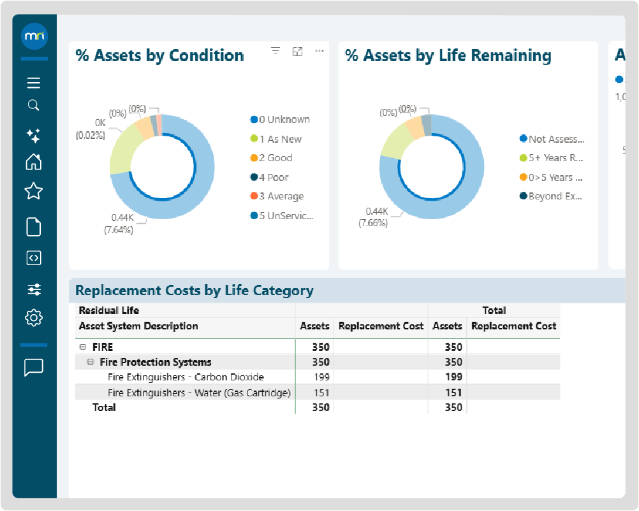
Task: Open favorites star icon
Action: pyautogui.click(x=34, y=191)
